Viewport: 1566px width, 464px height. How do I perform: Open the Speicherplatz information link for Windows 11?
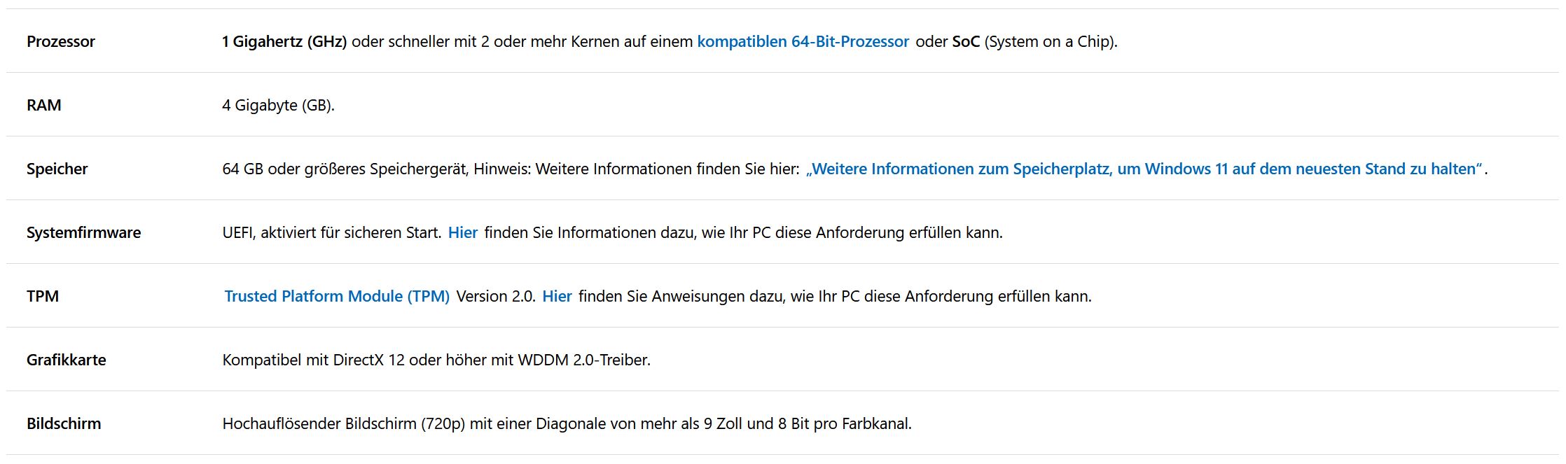(x=1144, y=169)
